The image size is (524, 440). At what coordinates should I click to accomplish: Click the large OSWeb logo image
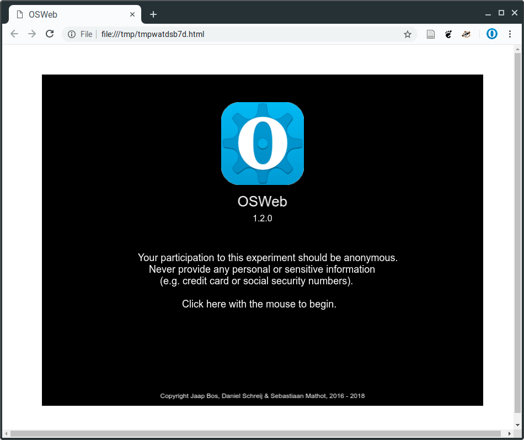pos(263,144)
